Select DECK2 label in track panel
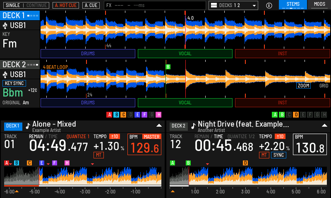Screen dimensions: 331x198 coord(178,126)
